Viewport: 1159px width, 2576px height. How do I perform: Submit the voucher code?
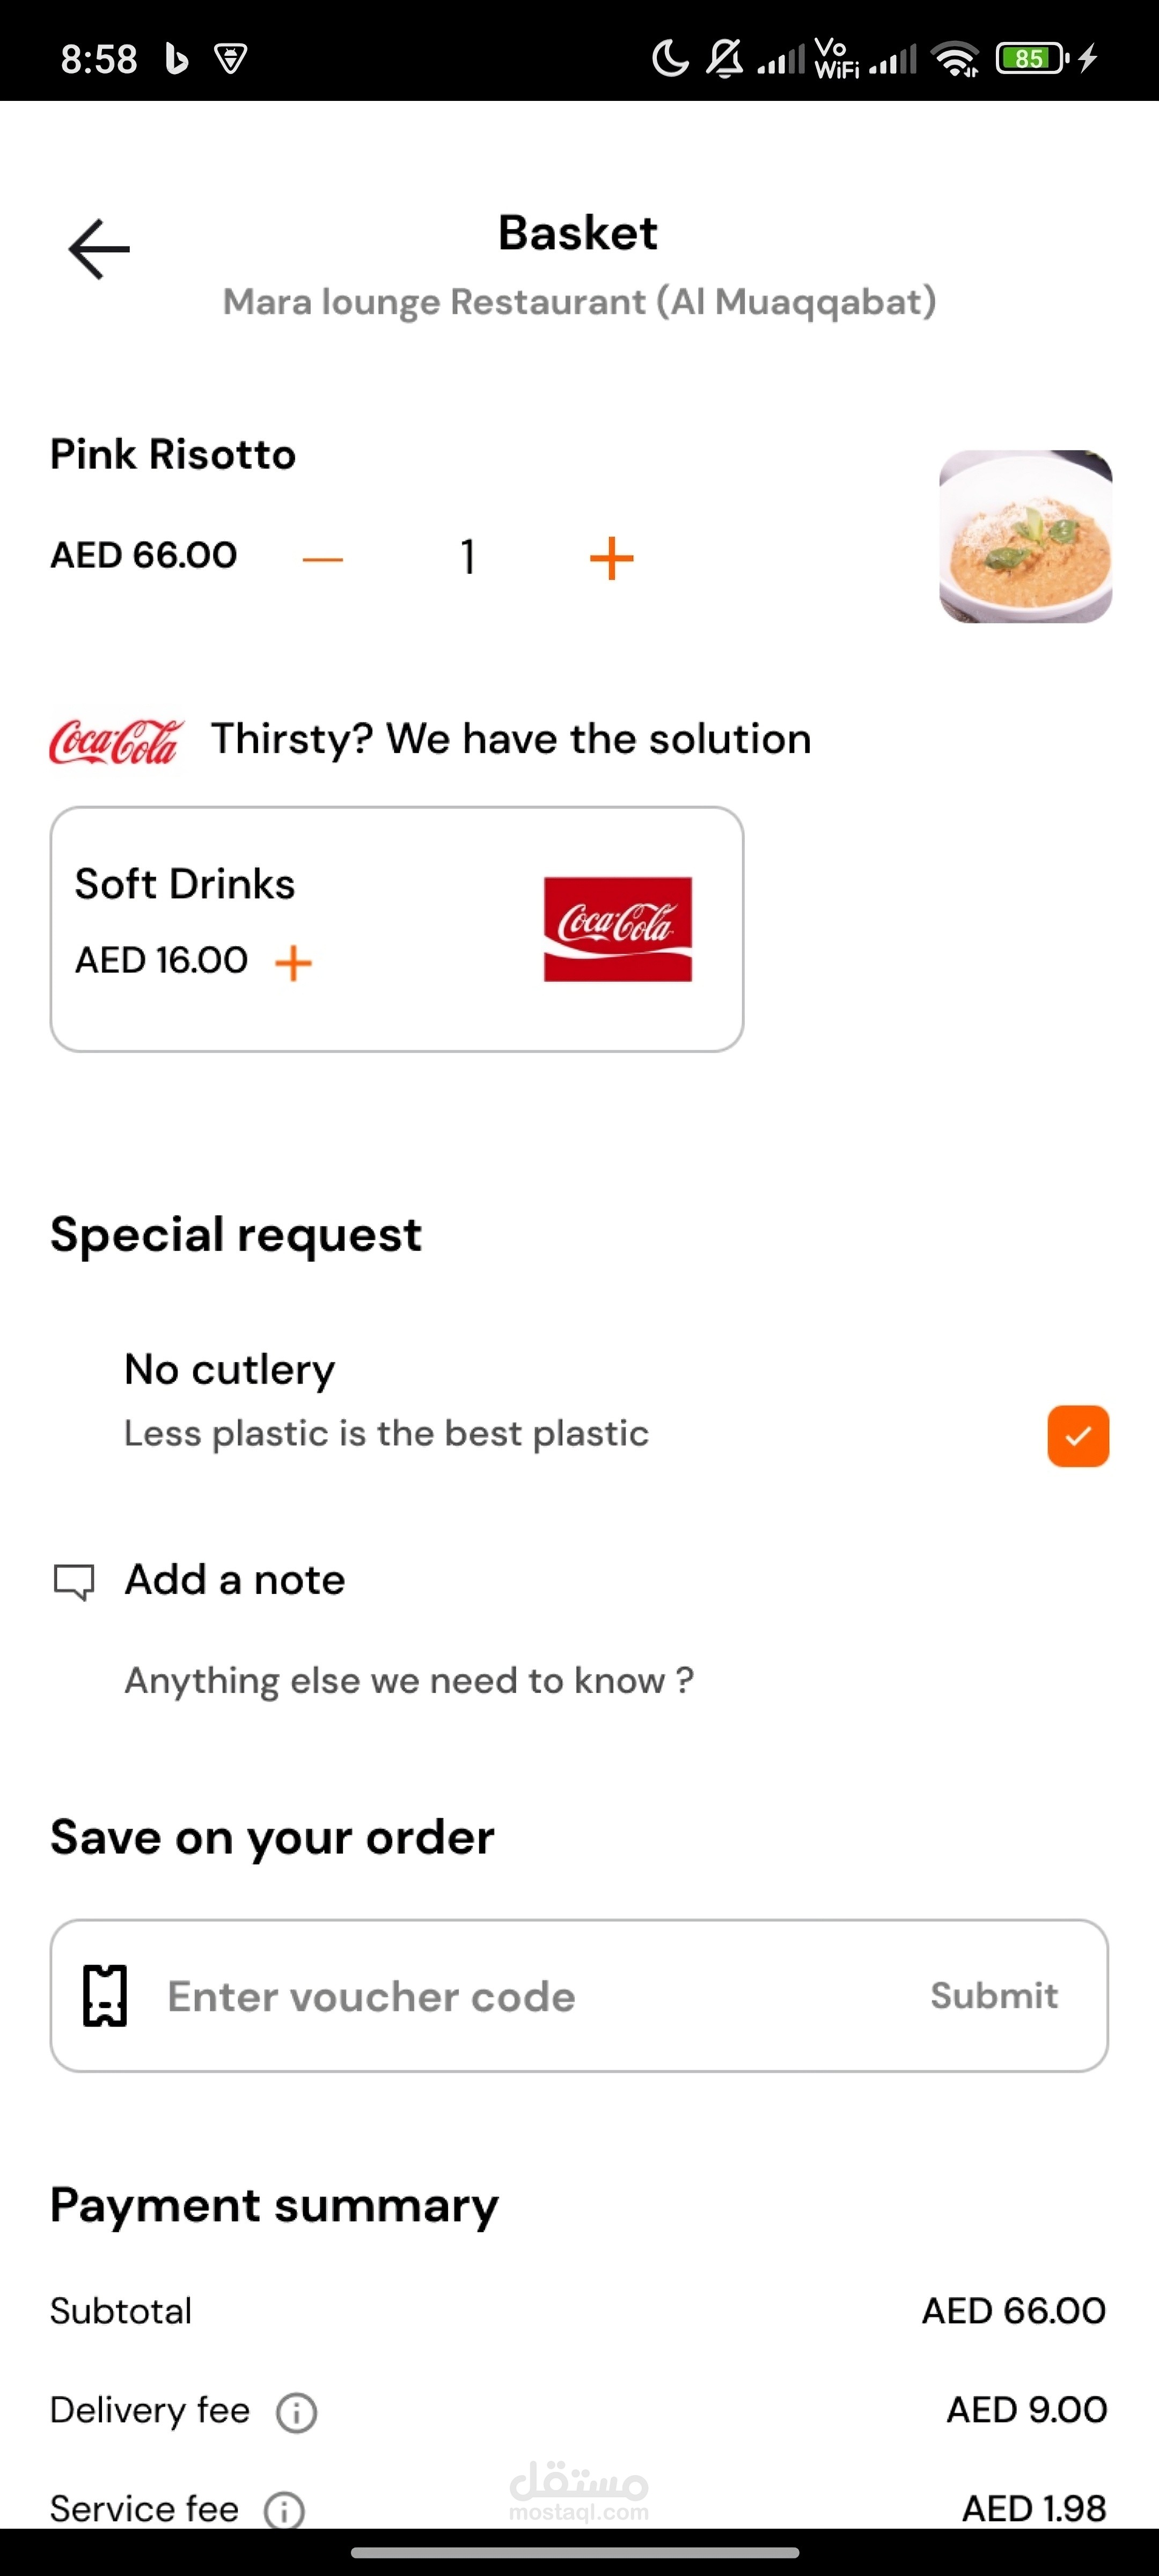click(x=994, y=1995)
